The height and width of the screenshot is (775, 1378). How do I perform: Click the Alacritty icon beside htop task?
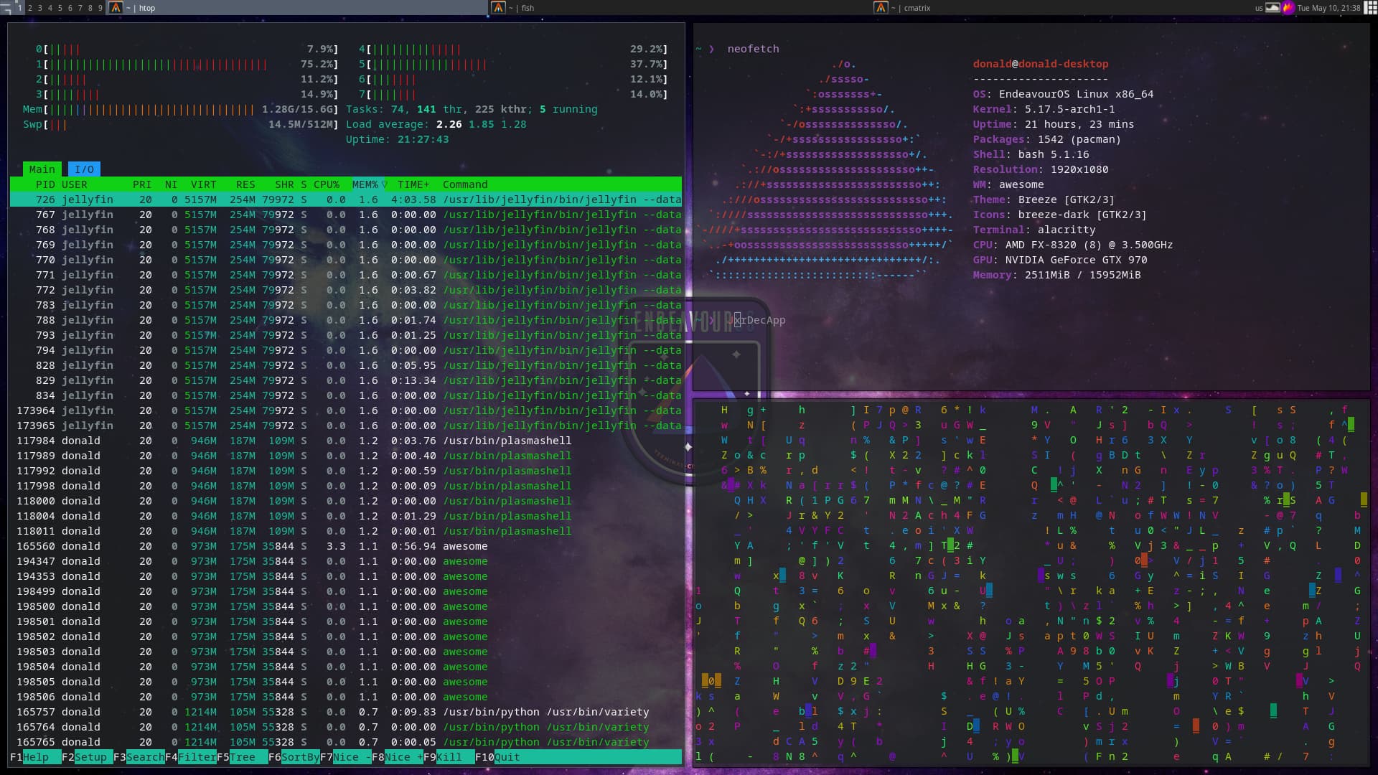click(x=116, y=7)
